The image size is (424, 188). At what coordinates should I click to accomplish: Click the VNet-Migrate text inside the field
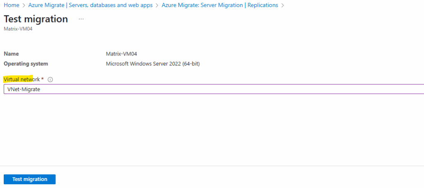pyautogui.click(x=24, y=89)
